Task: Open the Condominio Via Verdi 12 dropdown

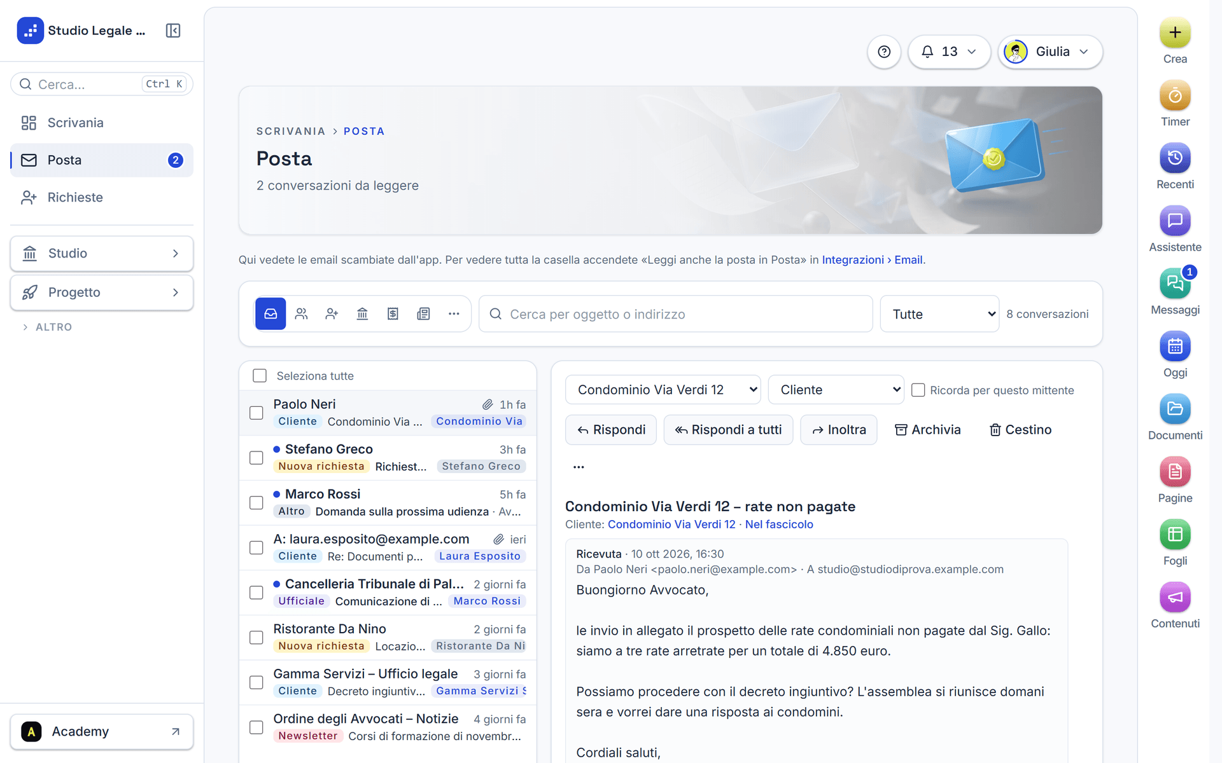Action: [663, 390]
